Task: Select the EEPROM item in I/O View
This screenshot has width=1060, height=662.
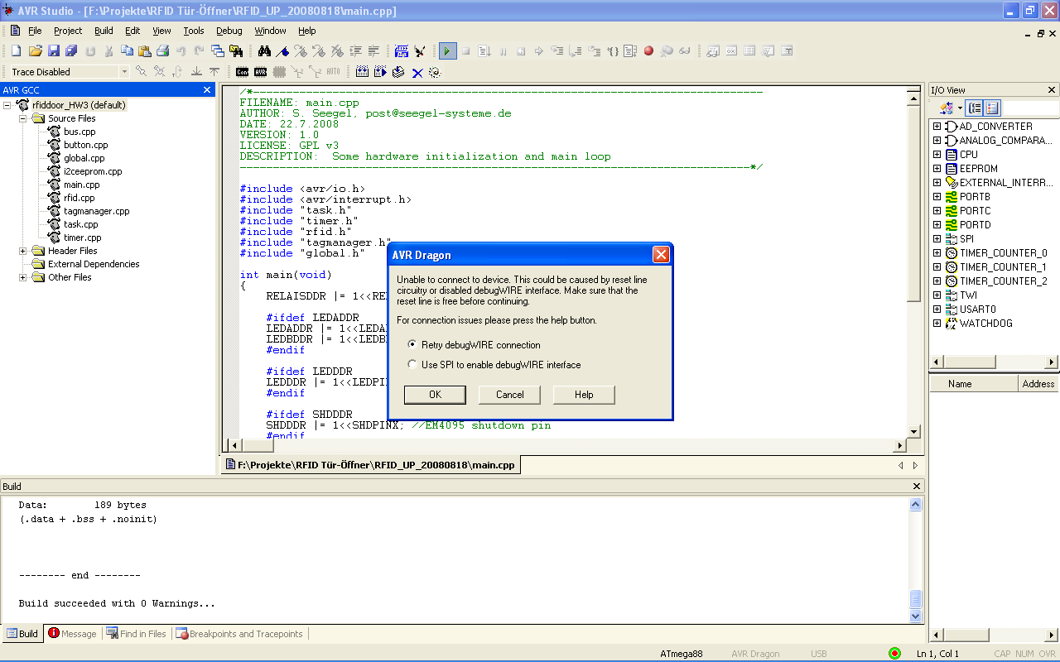Action: click(x=978, y=169)
